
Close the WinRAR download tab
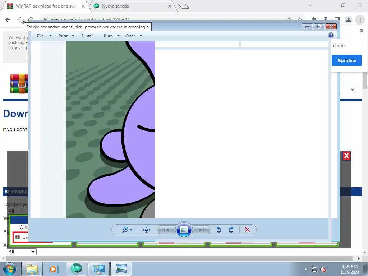tap(83, 6)
